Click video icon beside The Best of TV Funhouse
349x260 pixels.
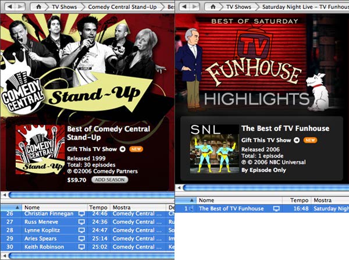(276, 209)
